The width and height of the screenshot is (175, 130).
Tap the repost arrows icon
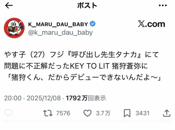[48, 113]
